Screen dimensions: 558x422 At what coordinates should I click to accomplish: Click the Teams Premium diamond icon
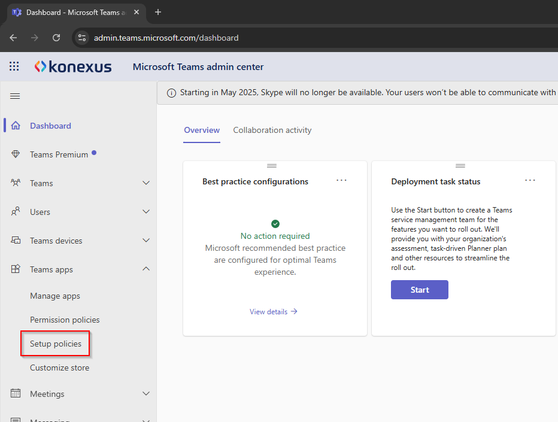coord(16,154)
